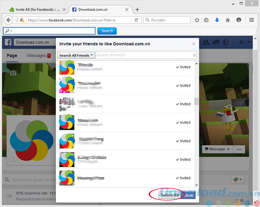Toggle Invited status for the second friend

(x=183, y=85)
